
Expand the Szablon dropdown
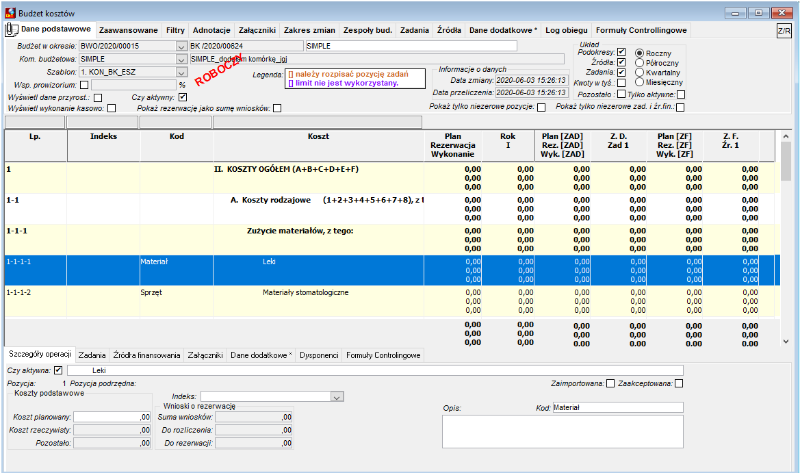pos(181,73)
